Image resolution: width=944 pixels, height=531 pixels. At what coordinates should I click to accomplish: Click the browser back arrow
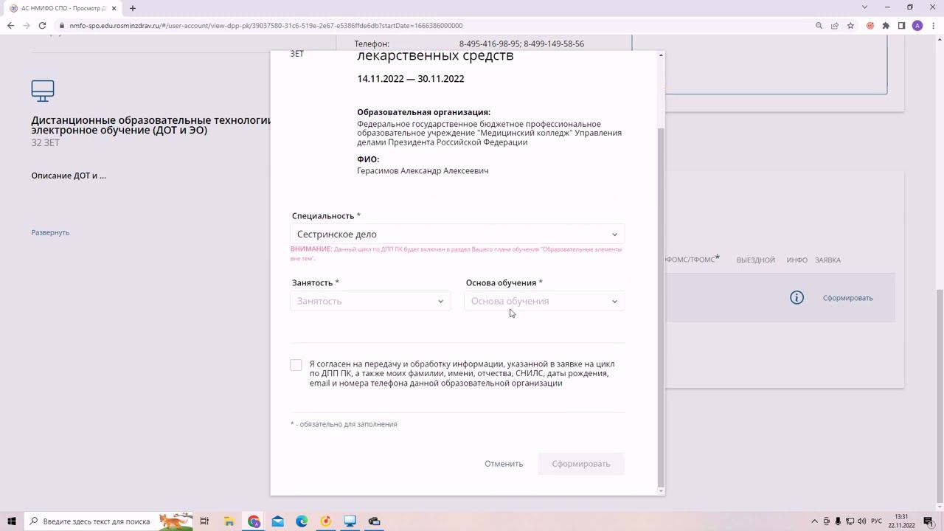tap(10, 25)
